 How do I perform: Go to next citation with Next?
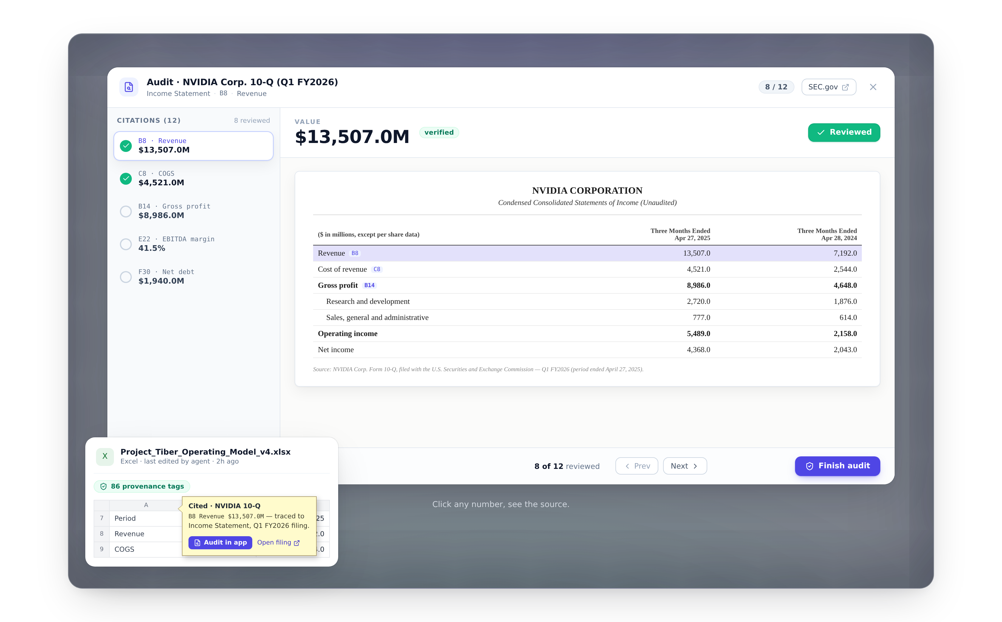tap(685, 466)
